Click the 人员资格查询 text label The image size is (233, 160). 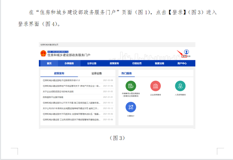click(180, 95)
